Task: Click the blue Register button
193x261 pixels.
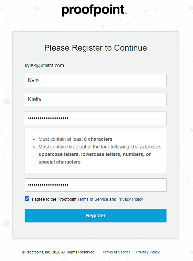Action: point(96,216)
